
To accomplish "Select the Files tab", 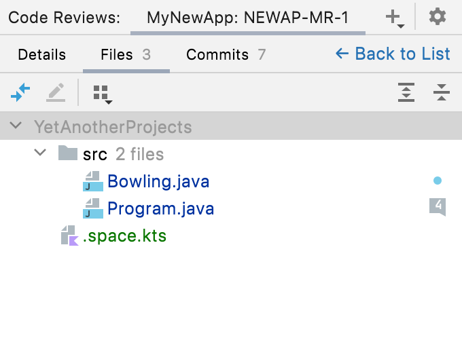I will coord(125,54).
